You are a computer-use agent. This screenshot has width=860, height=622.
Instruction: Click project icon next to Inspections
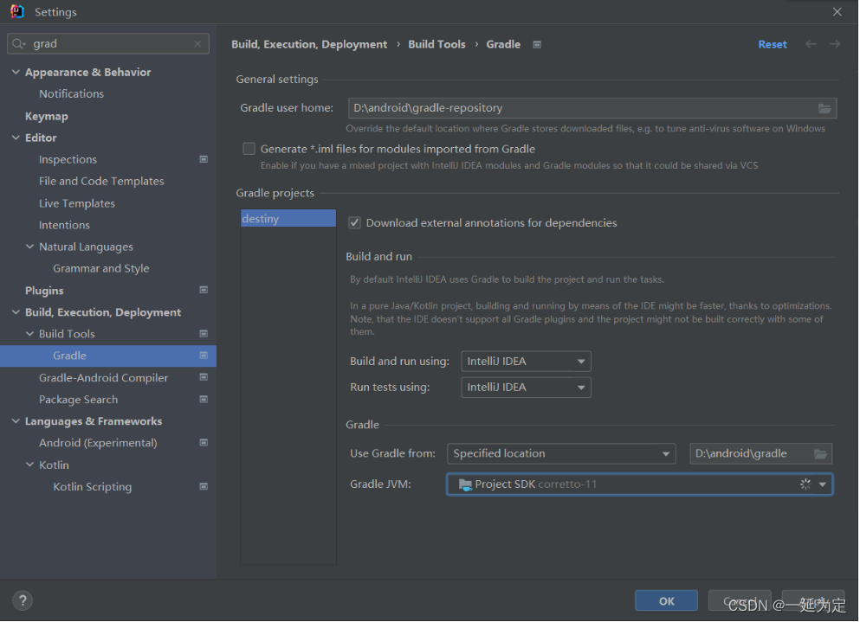(x=204, y=159)
